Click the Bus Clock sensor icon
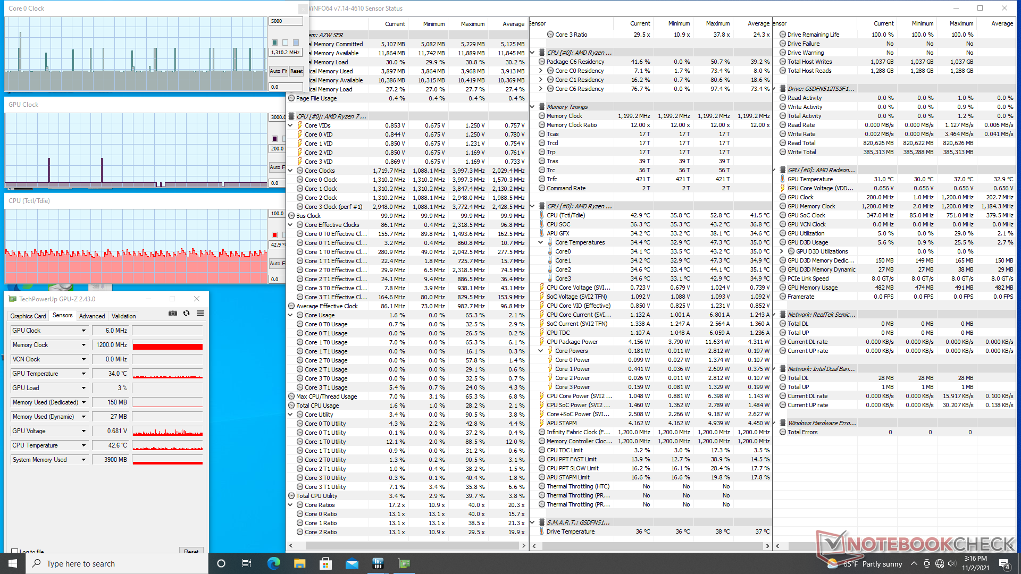1021x574 pixels. 291,216
